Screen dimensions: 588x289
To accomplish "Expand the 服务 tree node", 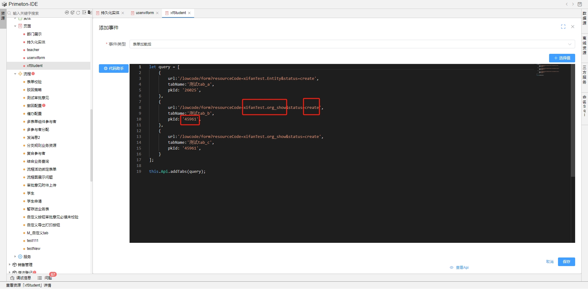I will (15, 257).
